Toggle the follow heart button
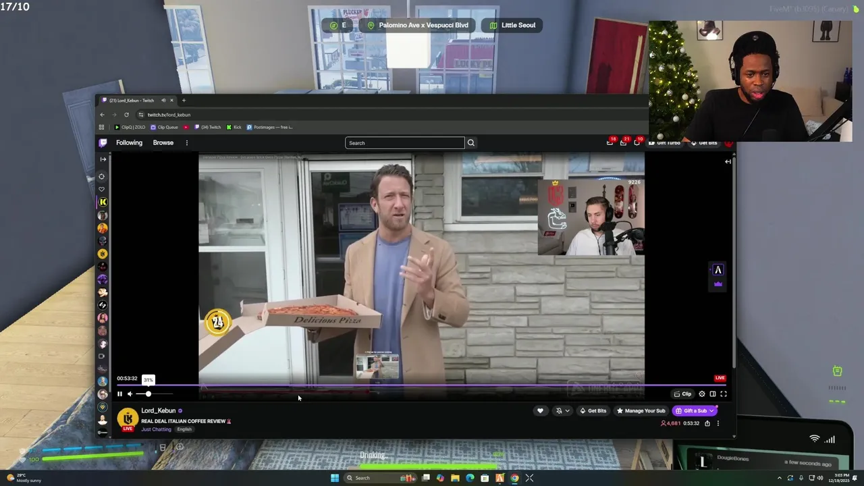The height and width of the screenshot is (486, 864). pyautogui.click(x=540, y=410)
